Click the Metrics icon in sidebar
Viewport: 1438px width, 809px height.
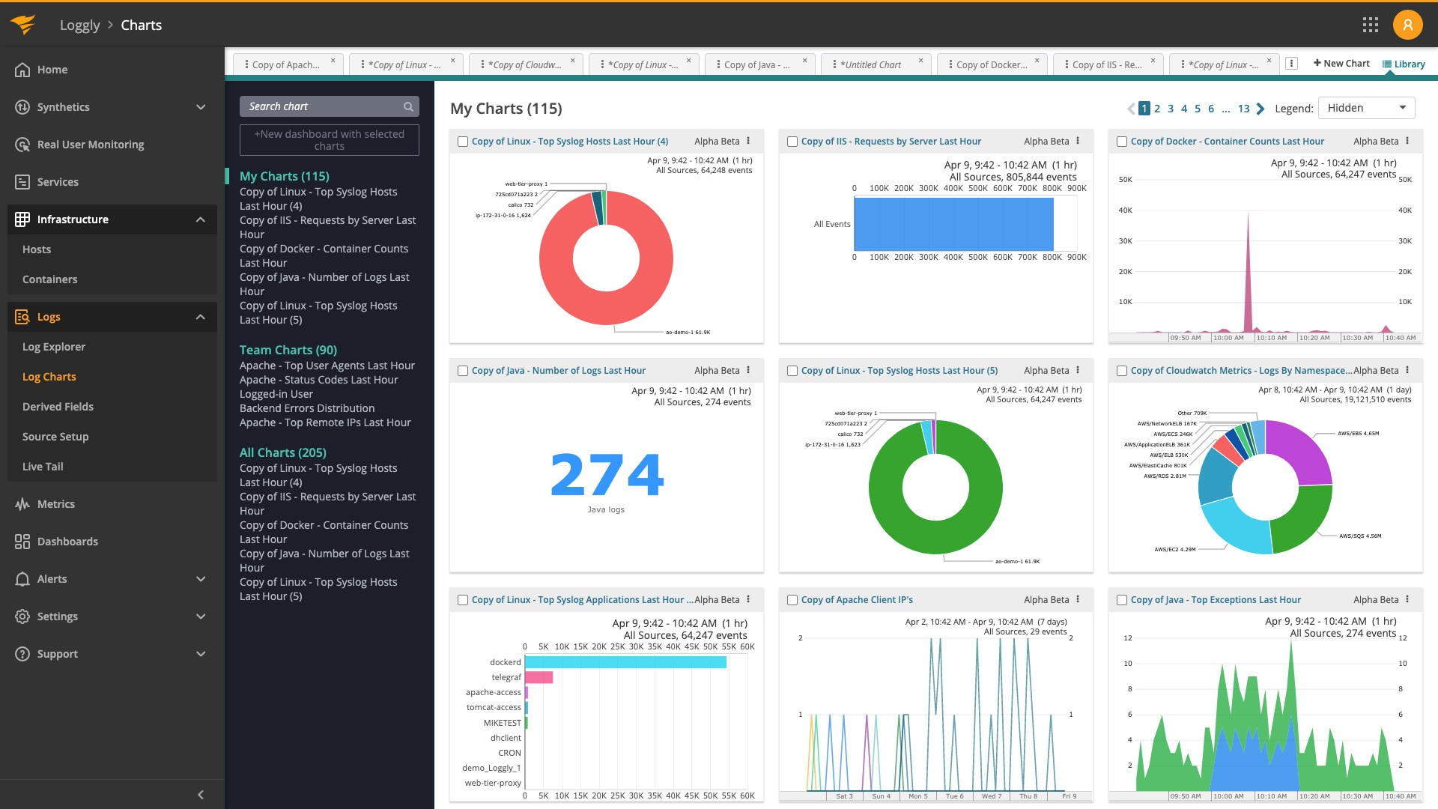22,504
